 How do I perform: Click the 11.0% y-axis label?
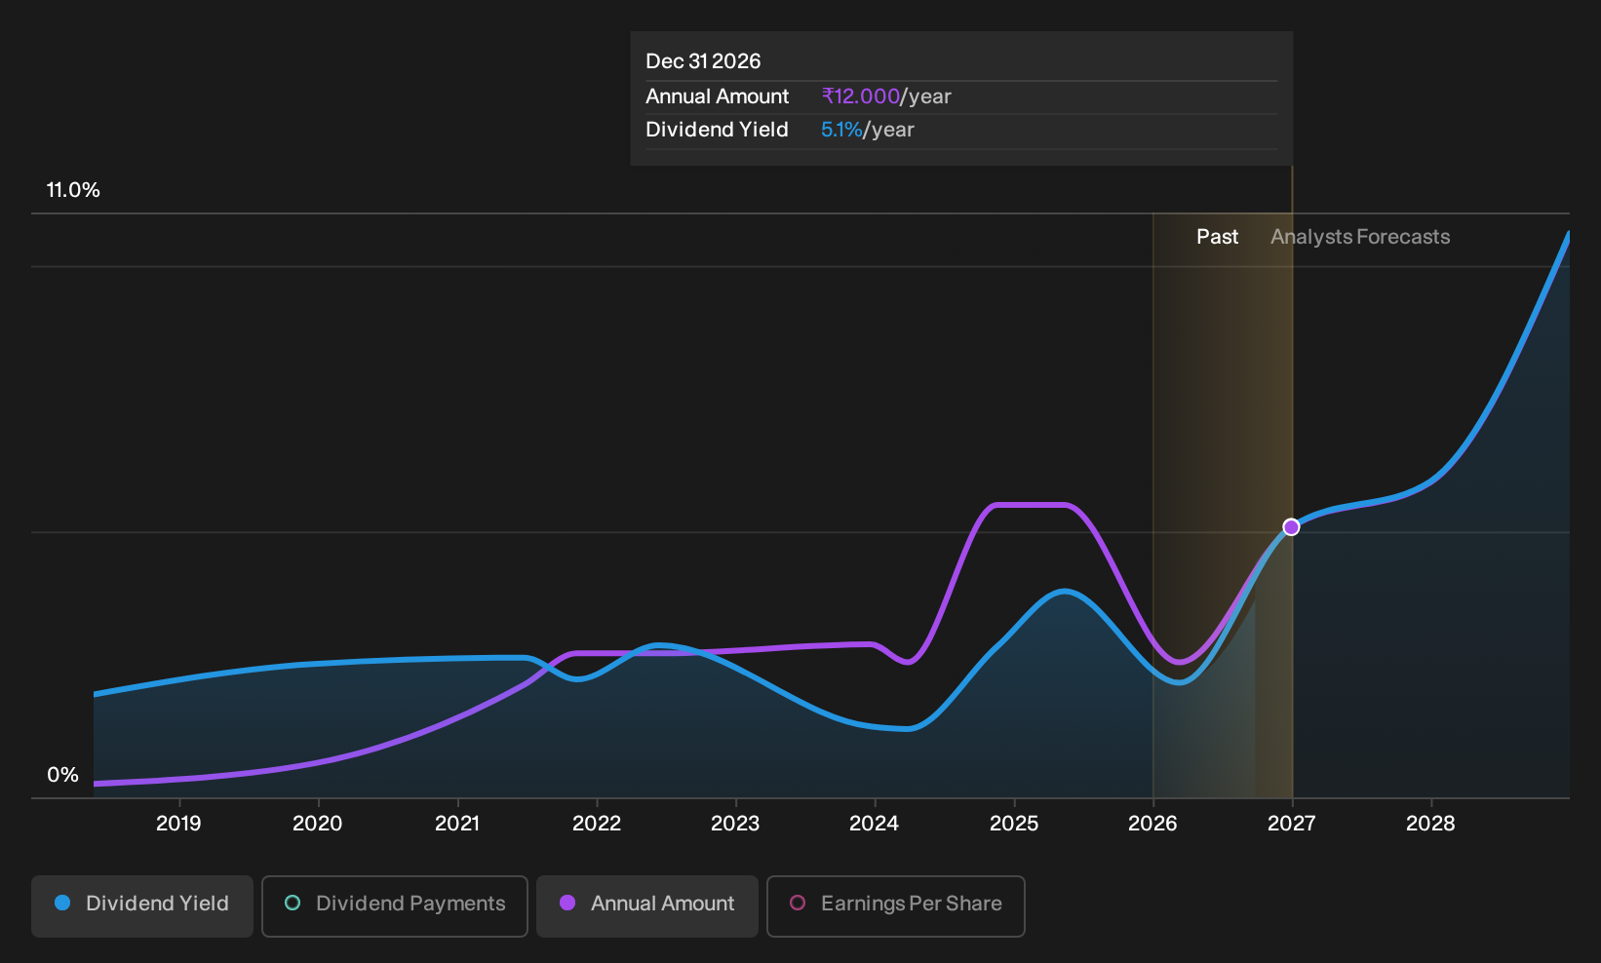tap(73, 190)
